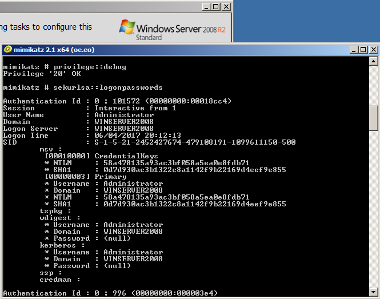Image resolution: width=380 pixels, height=299 pixels.
Task: Click the "Privilege '20' OK" output line
Action: coord(42,74)
